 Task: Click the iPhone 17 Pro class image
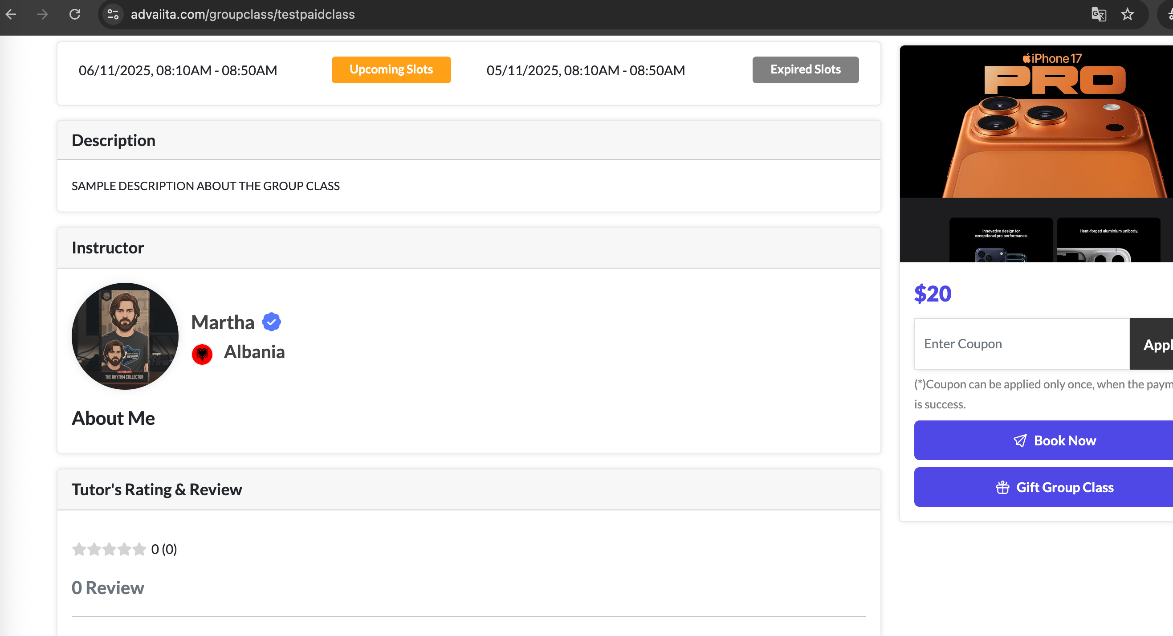tap(1036, 153)
